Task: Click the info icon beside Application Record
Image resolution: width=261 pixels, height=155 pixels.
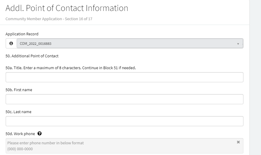Action: 11,43
